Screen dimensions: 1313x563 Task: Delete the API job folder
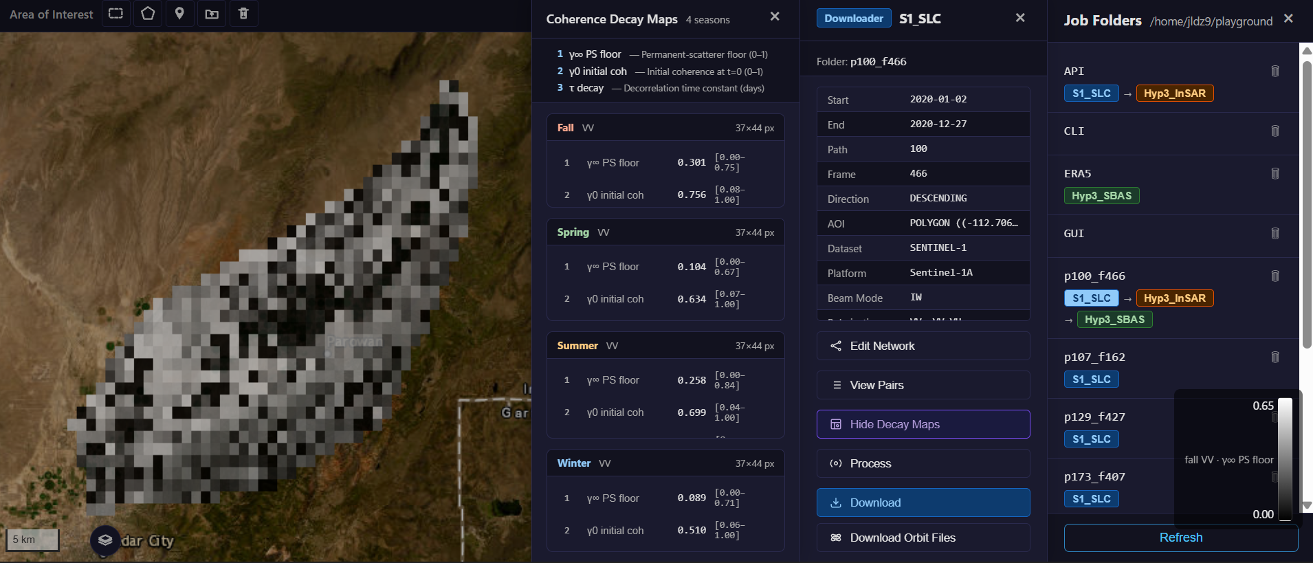[1275, 71]
